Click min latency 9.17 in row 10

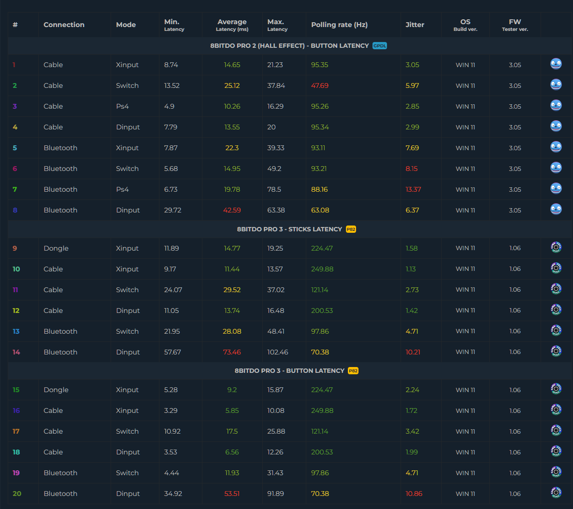click(170, 269)
